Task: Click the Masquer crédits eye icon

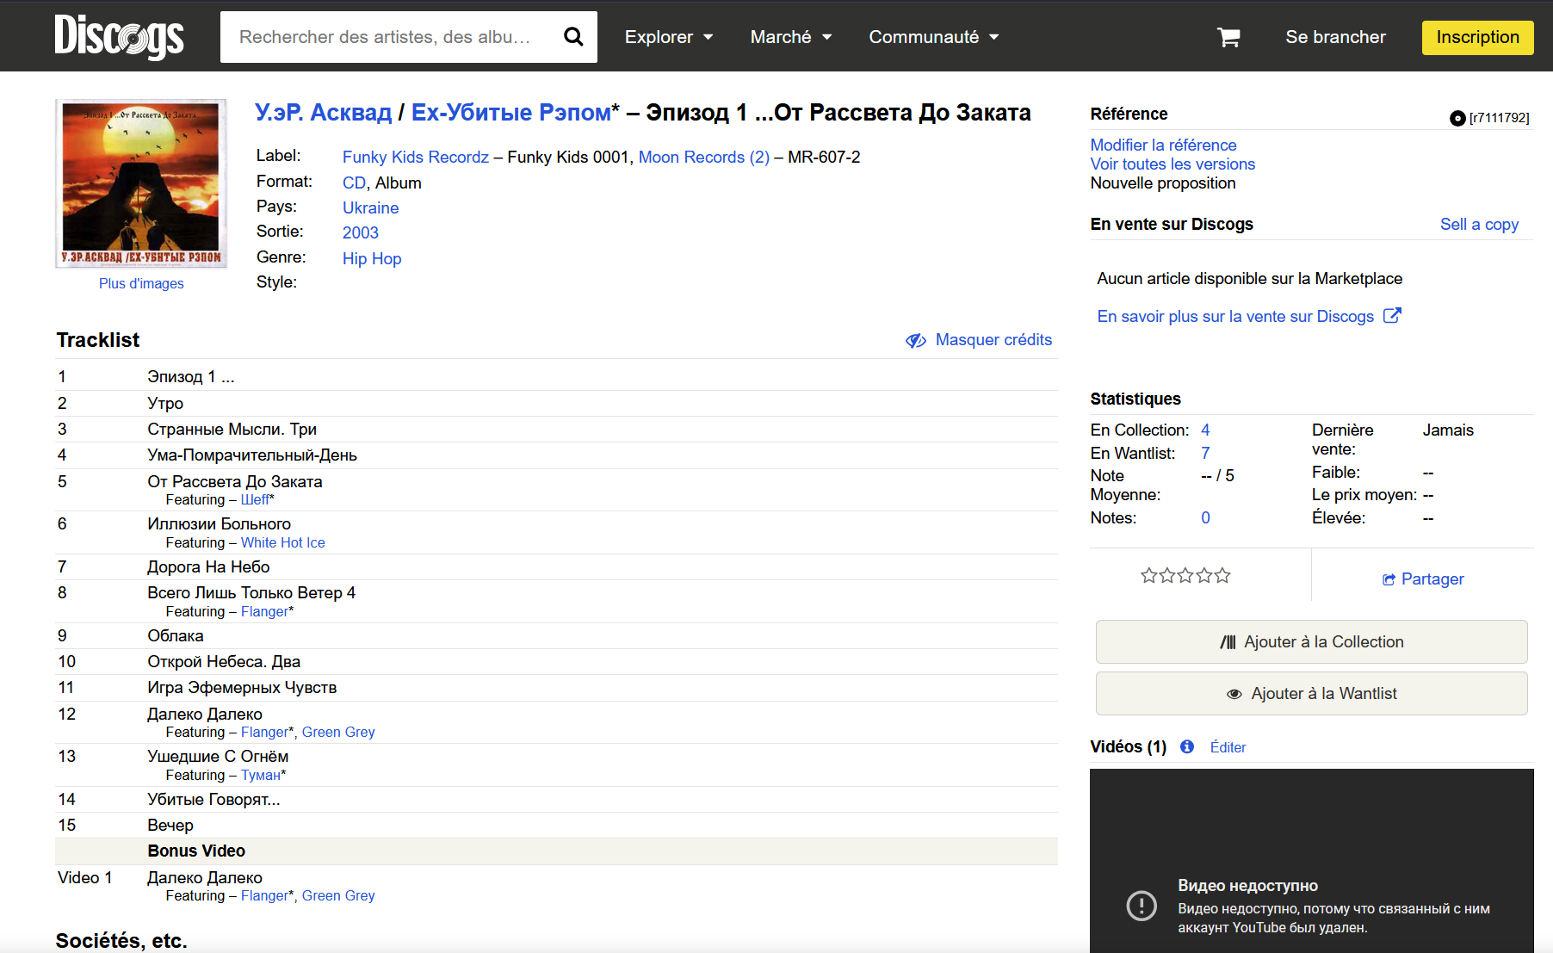Action: (x=916, y=340)
